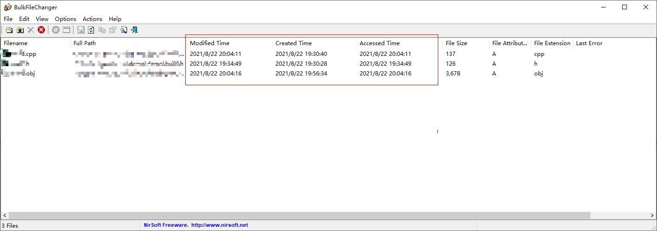This screenshot has height=231, width=657.
Task: Select the .cpp file row by its filename
Action: 19,54
